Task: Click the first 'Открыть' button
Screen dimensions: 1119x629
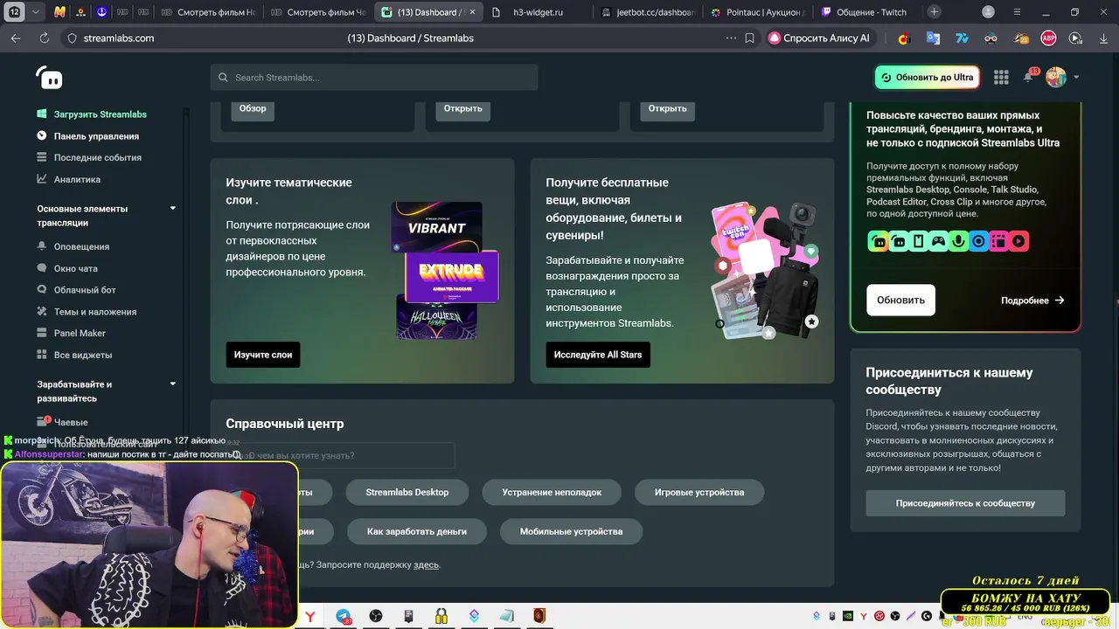Action: (x=462, y=108)
